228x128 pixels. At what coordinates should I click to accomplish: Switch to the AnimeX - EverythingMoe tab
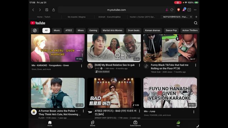[x=109, y=17]
